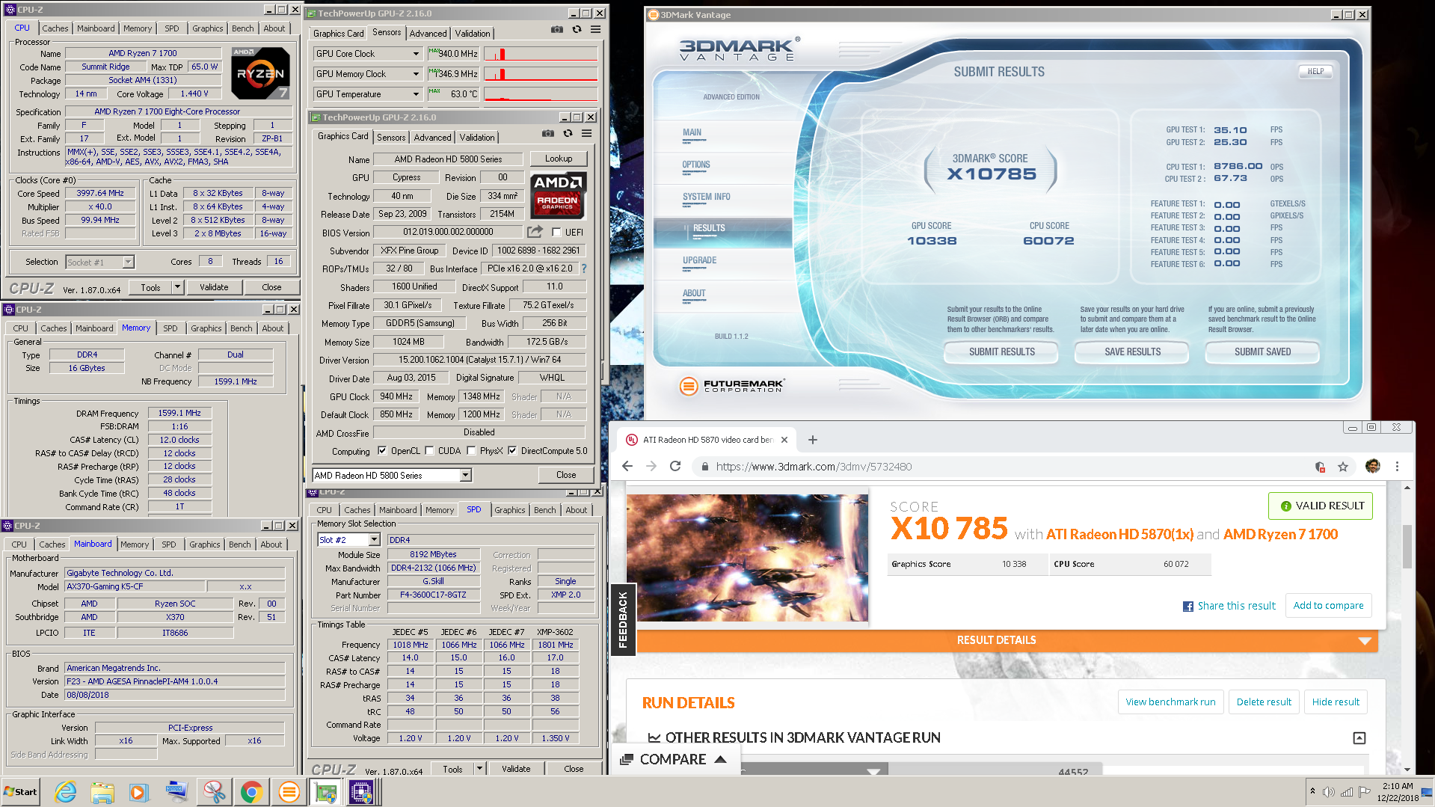Screen dimensions: 1435x807
Task: Open new Chrome tab with plus icon
Action: pyautogui.click(x=813, y=440)
